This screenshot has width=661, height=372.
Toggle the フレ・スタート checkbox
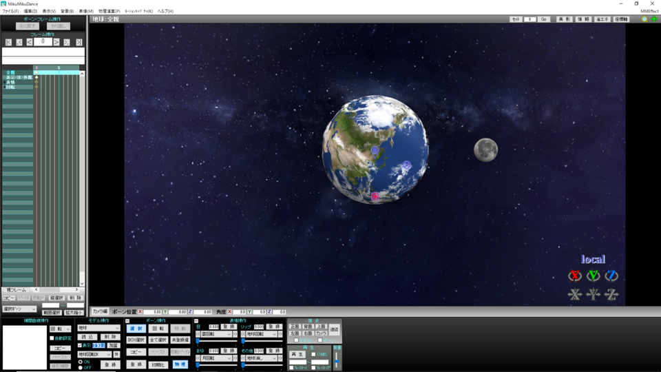pyautogui.click(x=291, y=368)
